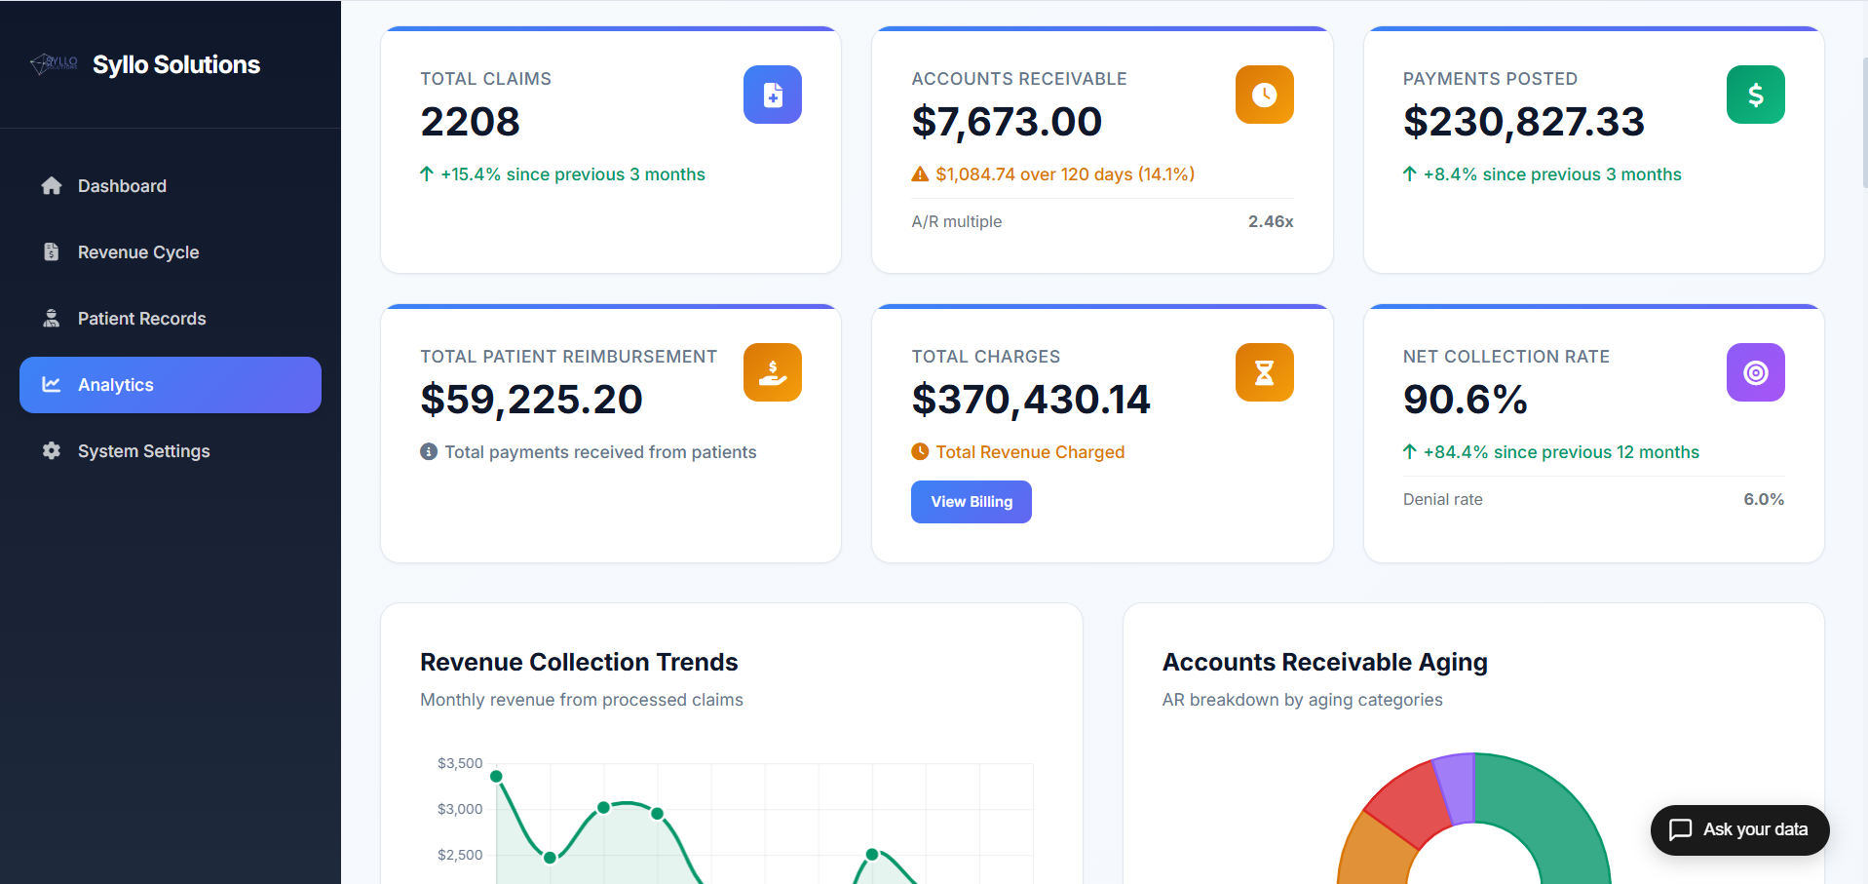Click the Revenue Cycle invoice icon
1868x884 pixels.
click(52, 252)
